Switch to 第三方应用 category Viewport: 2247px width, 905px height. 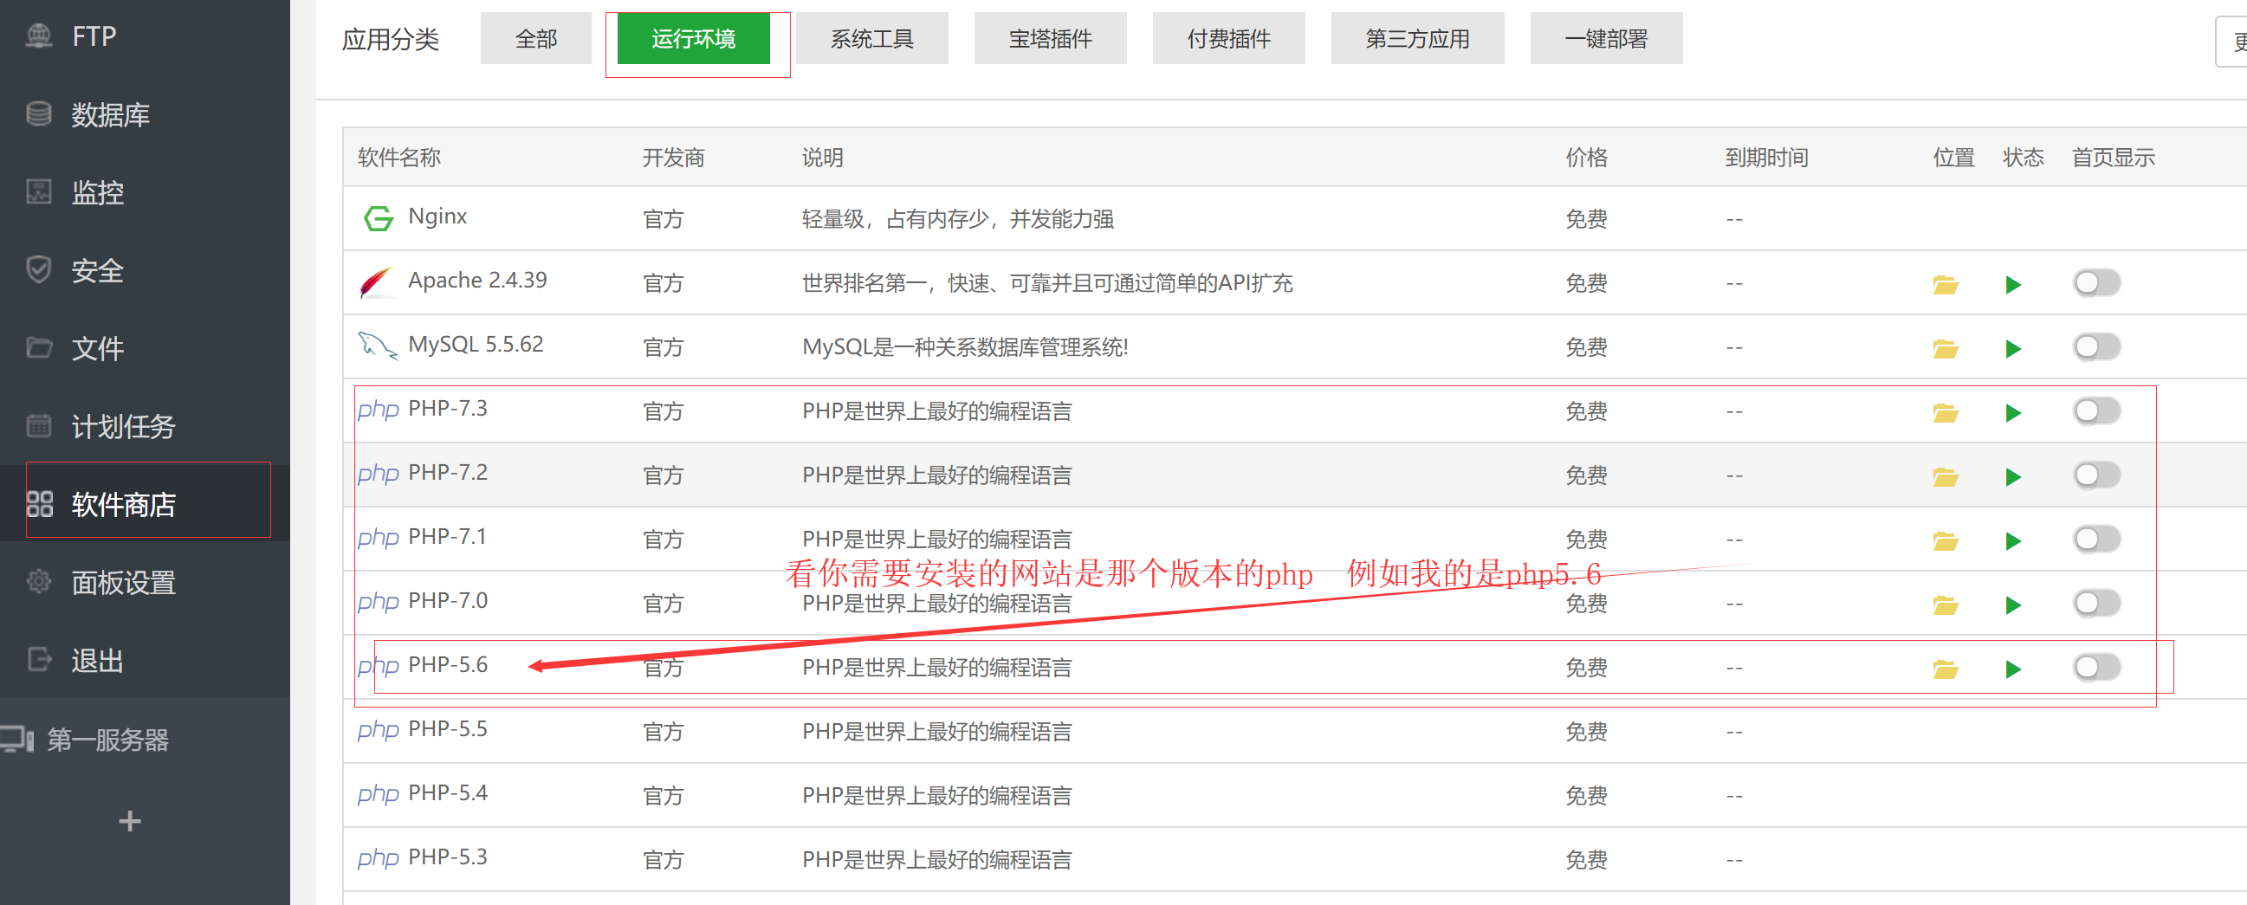tap(1416, 38)
